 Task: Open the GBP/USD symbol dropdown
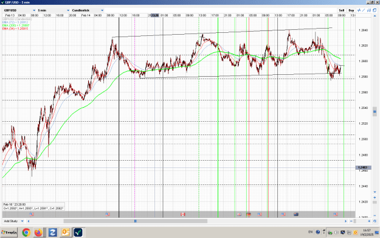click(x=19, y=10)
